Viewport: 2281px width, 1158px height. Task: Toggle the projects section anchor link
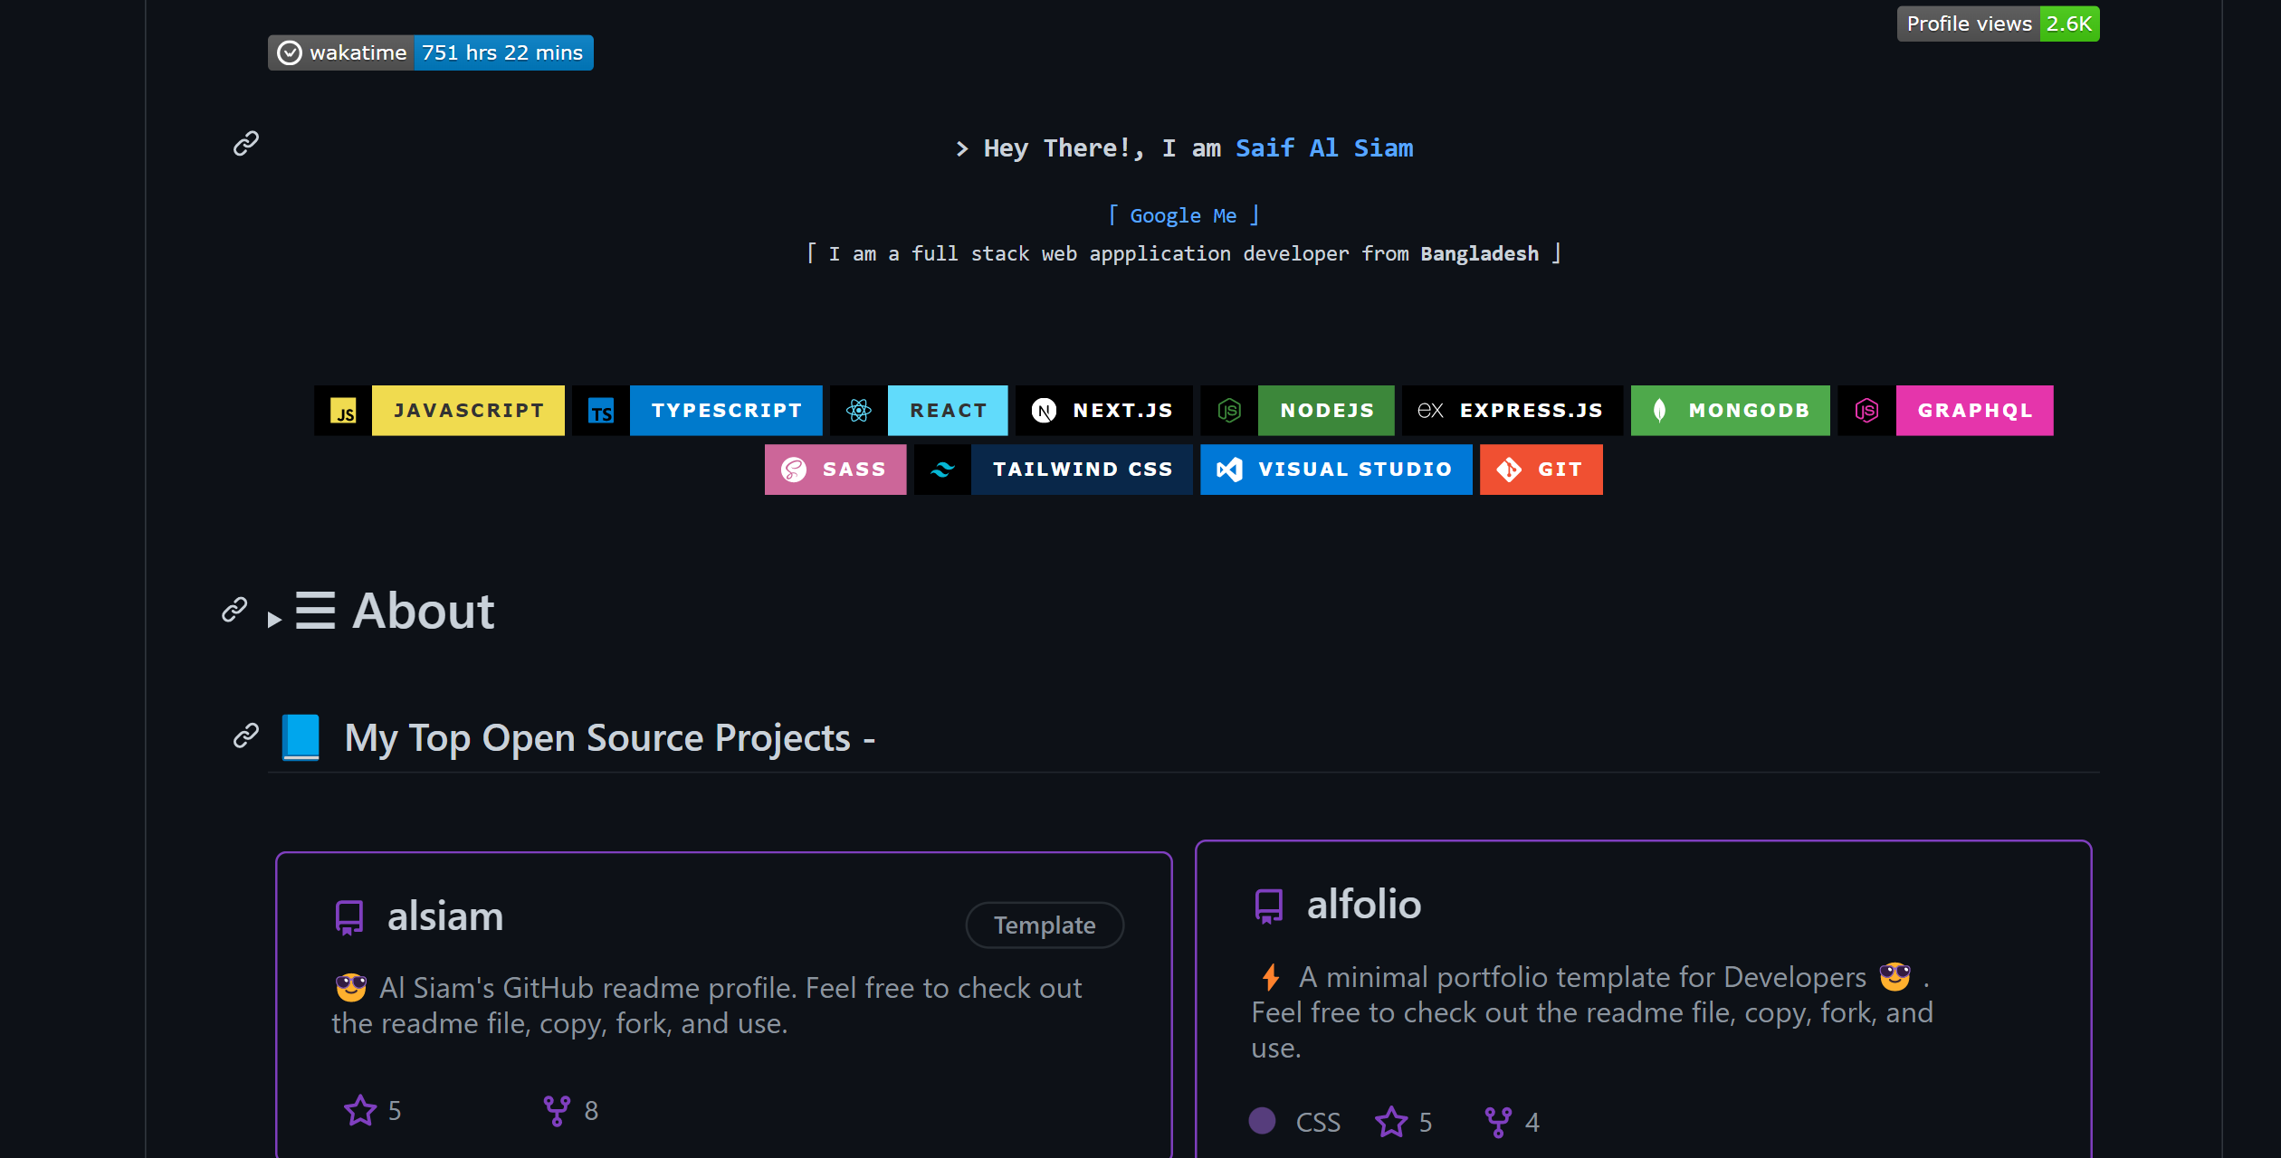[x=247, y=736]
